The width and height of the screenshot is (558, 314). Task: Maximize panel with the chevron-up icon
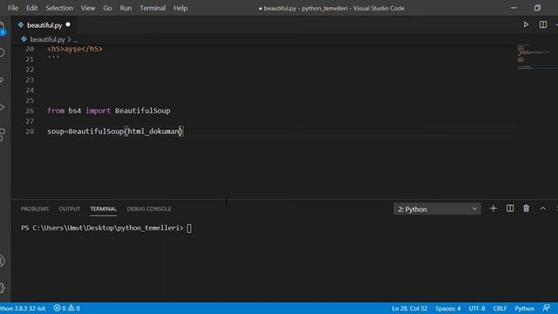[542, 208]
